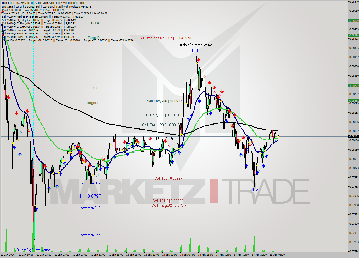Click the '15 Jan 03:00' time axis label
This screenshot has height=258, width=359.
(x=277, y=255)
